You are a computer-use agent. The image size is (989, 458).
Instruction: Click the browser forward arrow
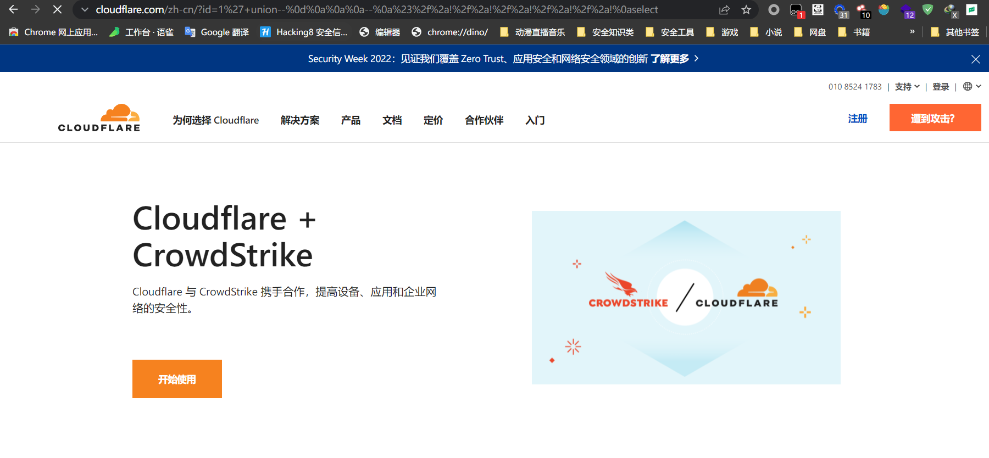tap(36, 9)
